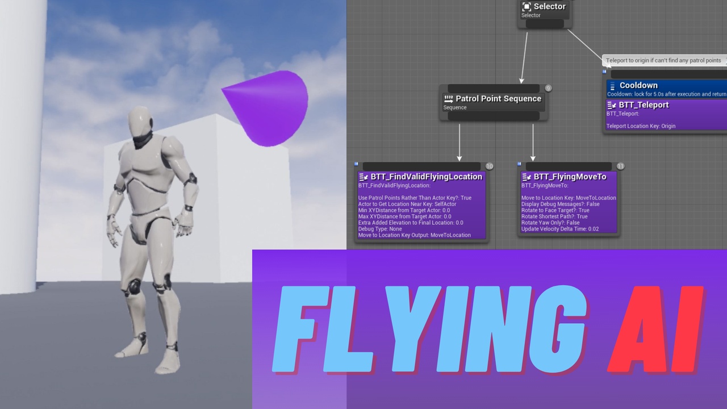Click 'Display Debug Messages?: False'

pyautogui.click(x=560, y=204)
